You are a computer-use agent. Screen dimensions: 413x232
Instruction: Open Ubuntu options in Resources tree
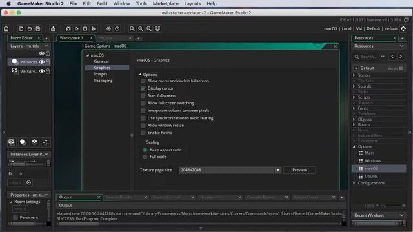click(x=372, y=176)
